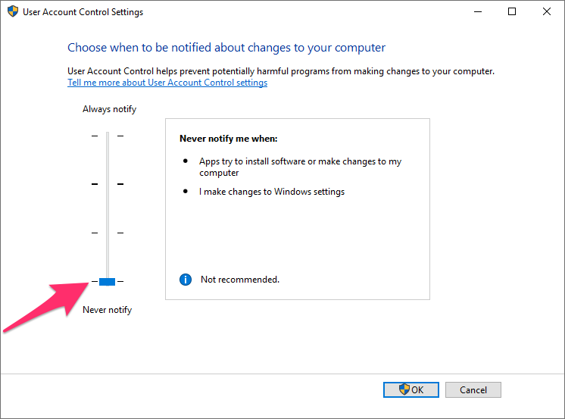
Task: Click the User Account Control Settings window title
Action: [x=83, y=12]
